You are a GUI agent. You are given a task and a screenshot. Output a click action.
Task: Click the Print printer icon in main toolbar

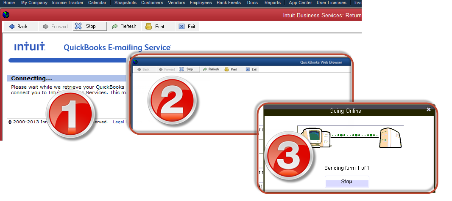pyautogui.click(x=148, y=27)
